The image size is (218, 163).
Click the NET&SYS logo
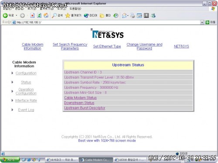tap(108, 33)
